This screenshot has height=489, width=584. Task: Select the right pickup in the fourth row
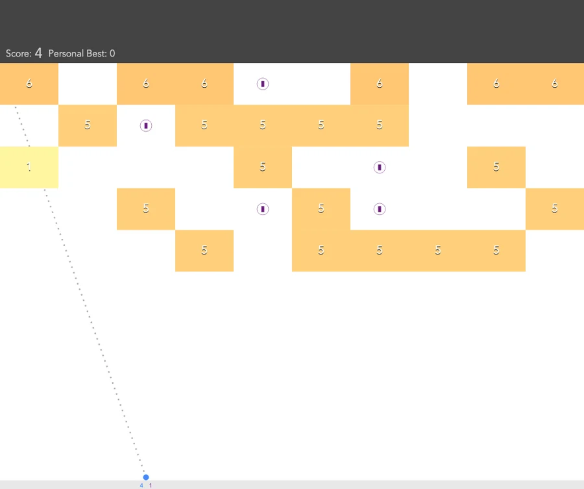coord(380,209)
